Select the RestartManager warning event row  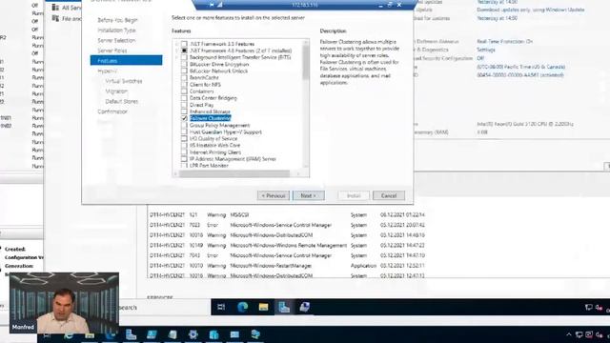287,266
